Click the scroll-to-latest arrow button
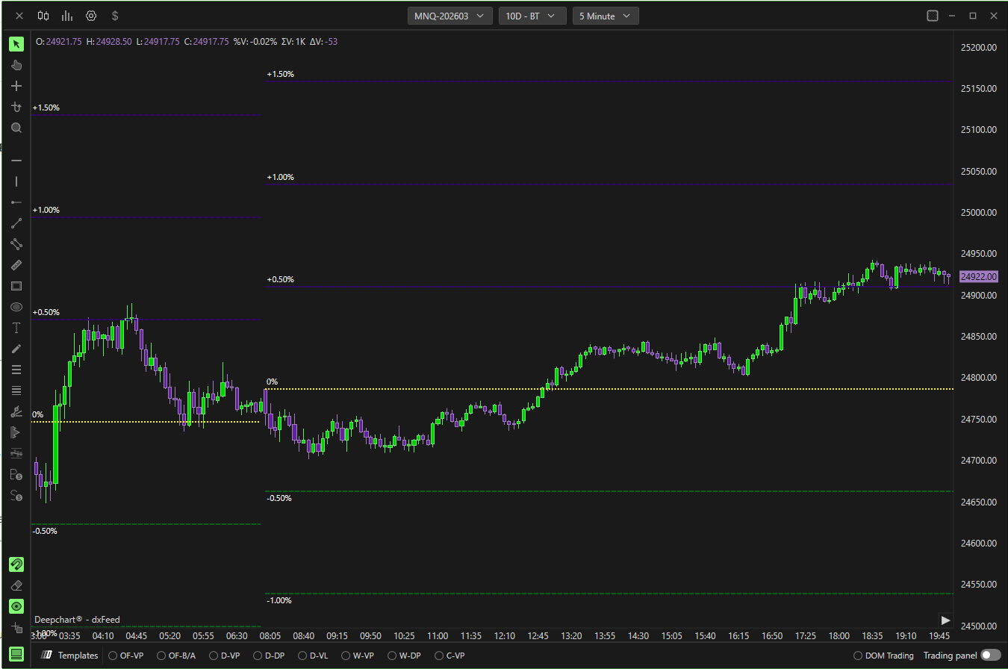 (x=945, y=620)
